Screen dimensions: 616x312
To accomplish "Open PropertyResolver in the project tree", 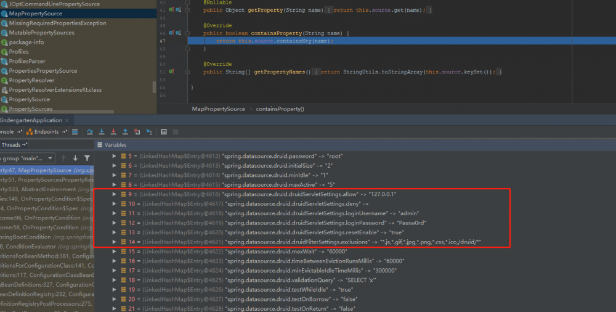I will tap(31, 80).
